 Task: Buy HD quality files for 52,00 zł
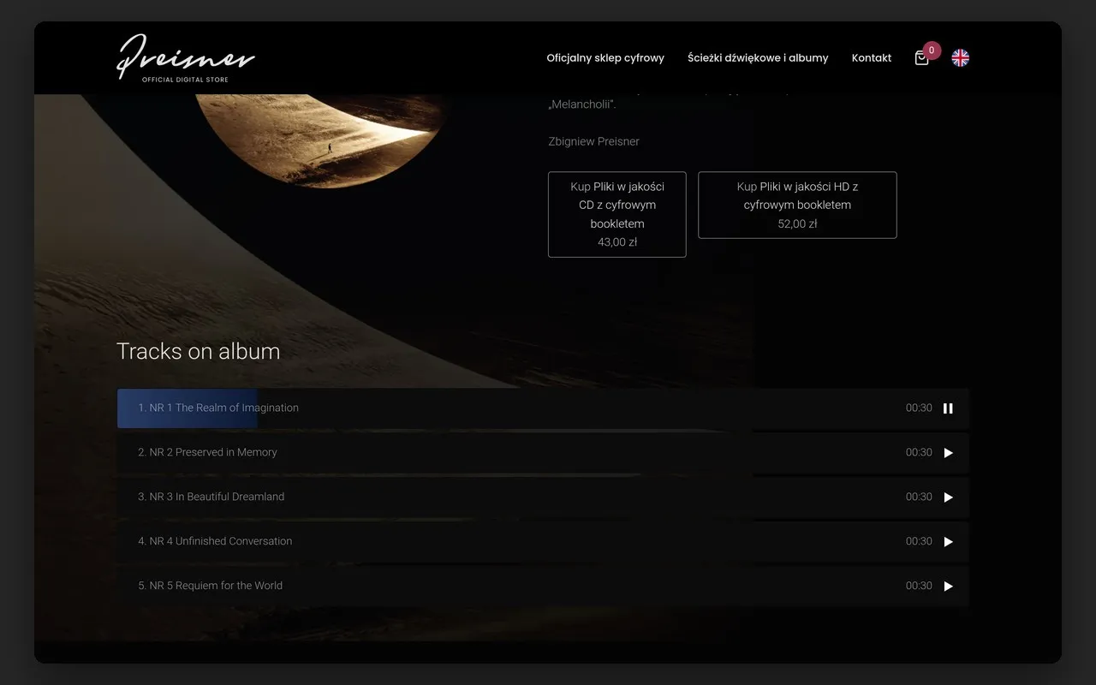(x=797, y=205)
